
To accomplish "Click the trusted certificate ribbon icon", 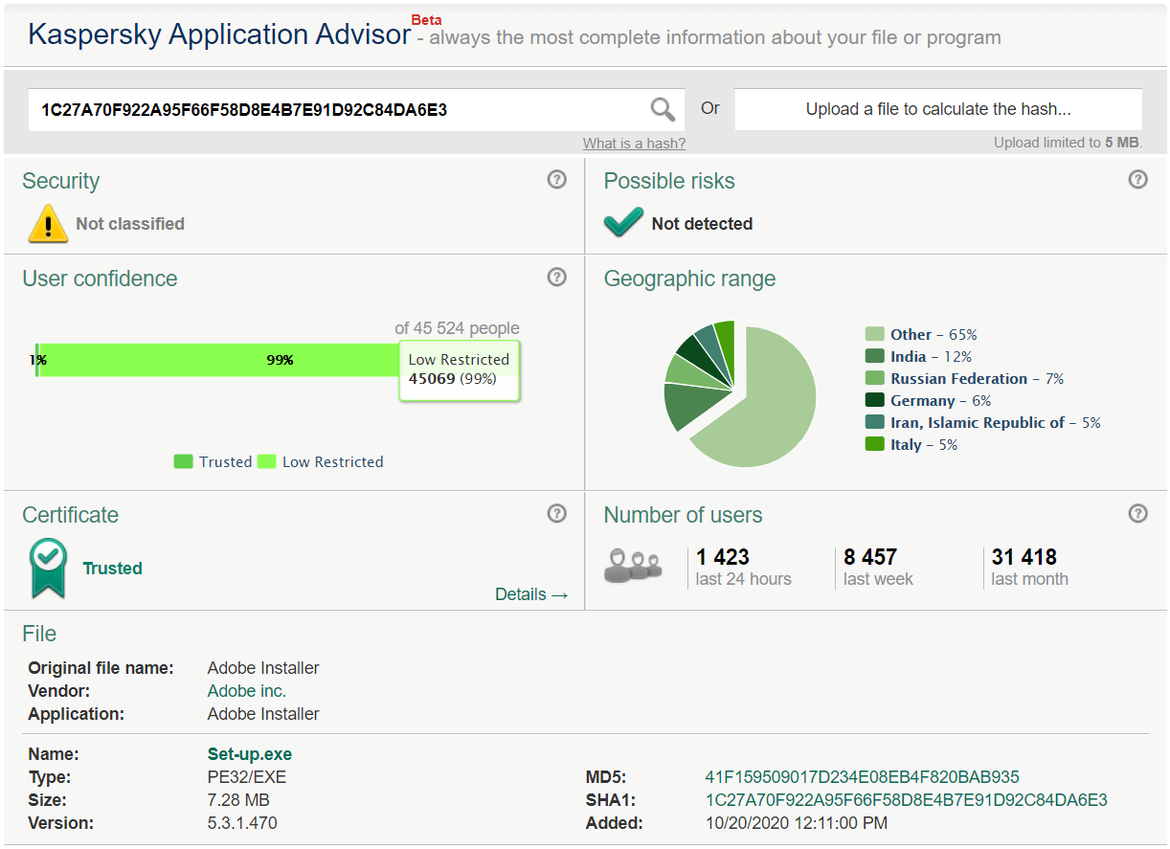I will [48, 568].
